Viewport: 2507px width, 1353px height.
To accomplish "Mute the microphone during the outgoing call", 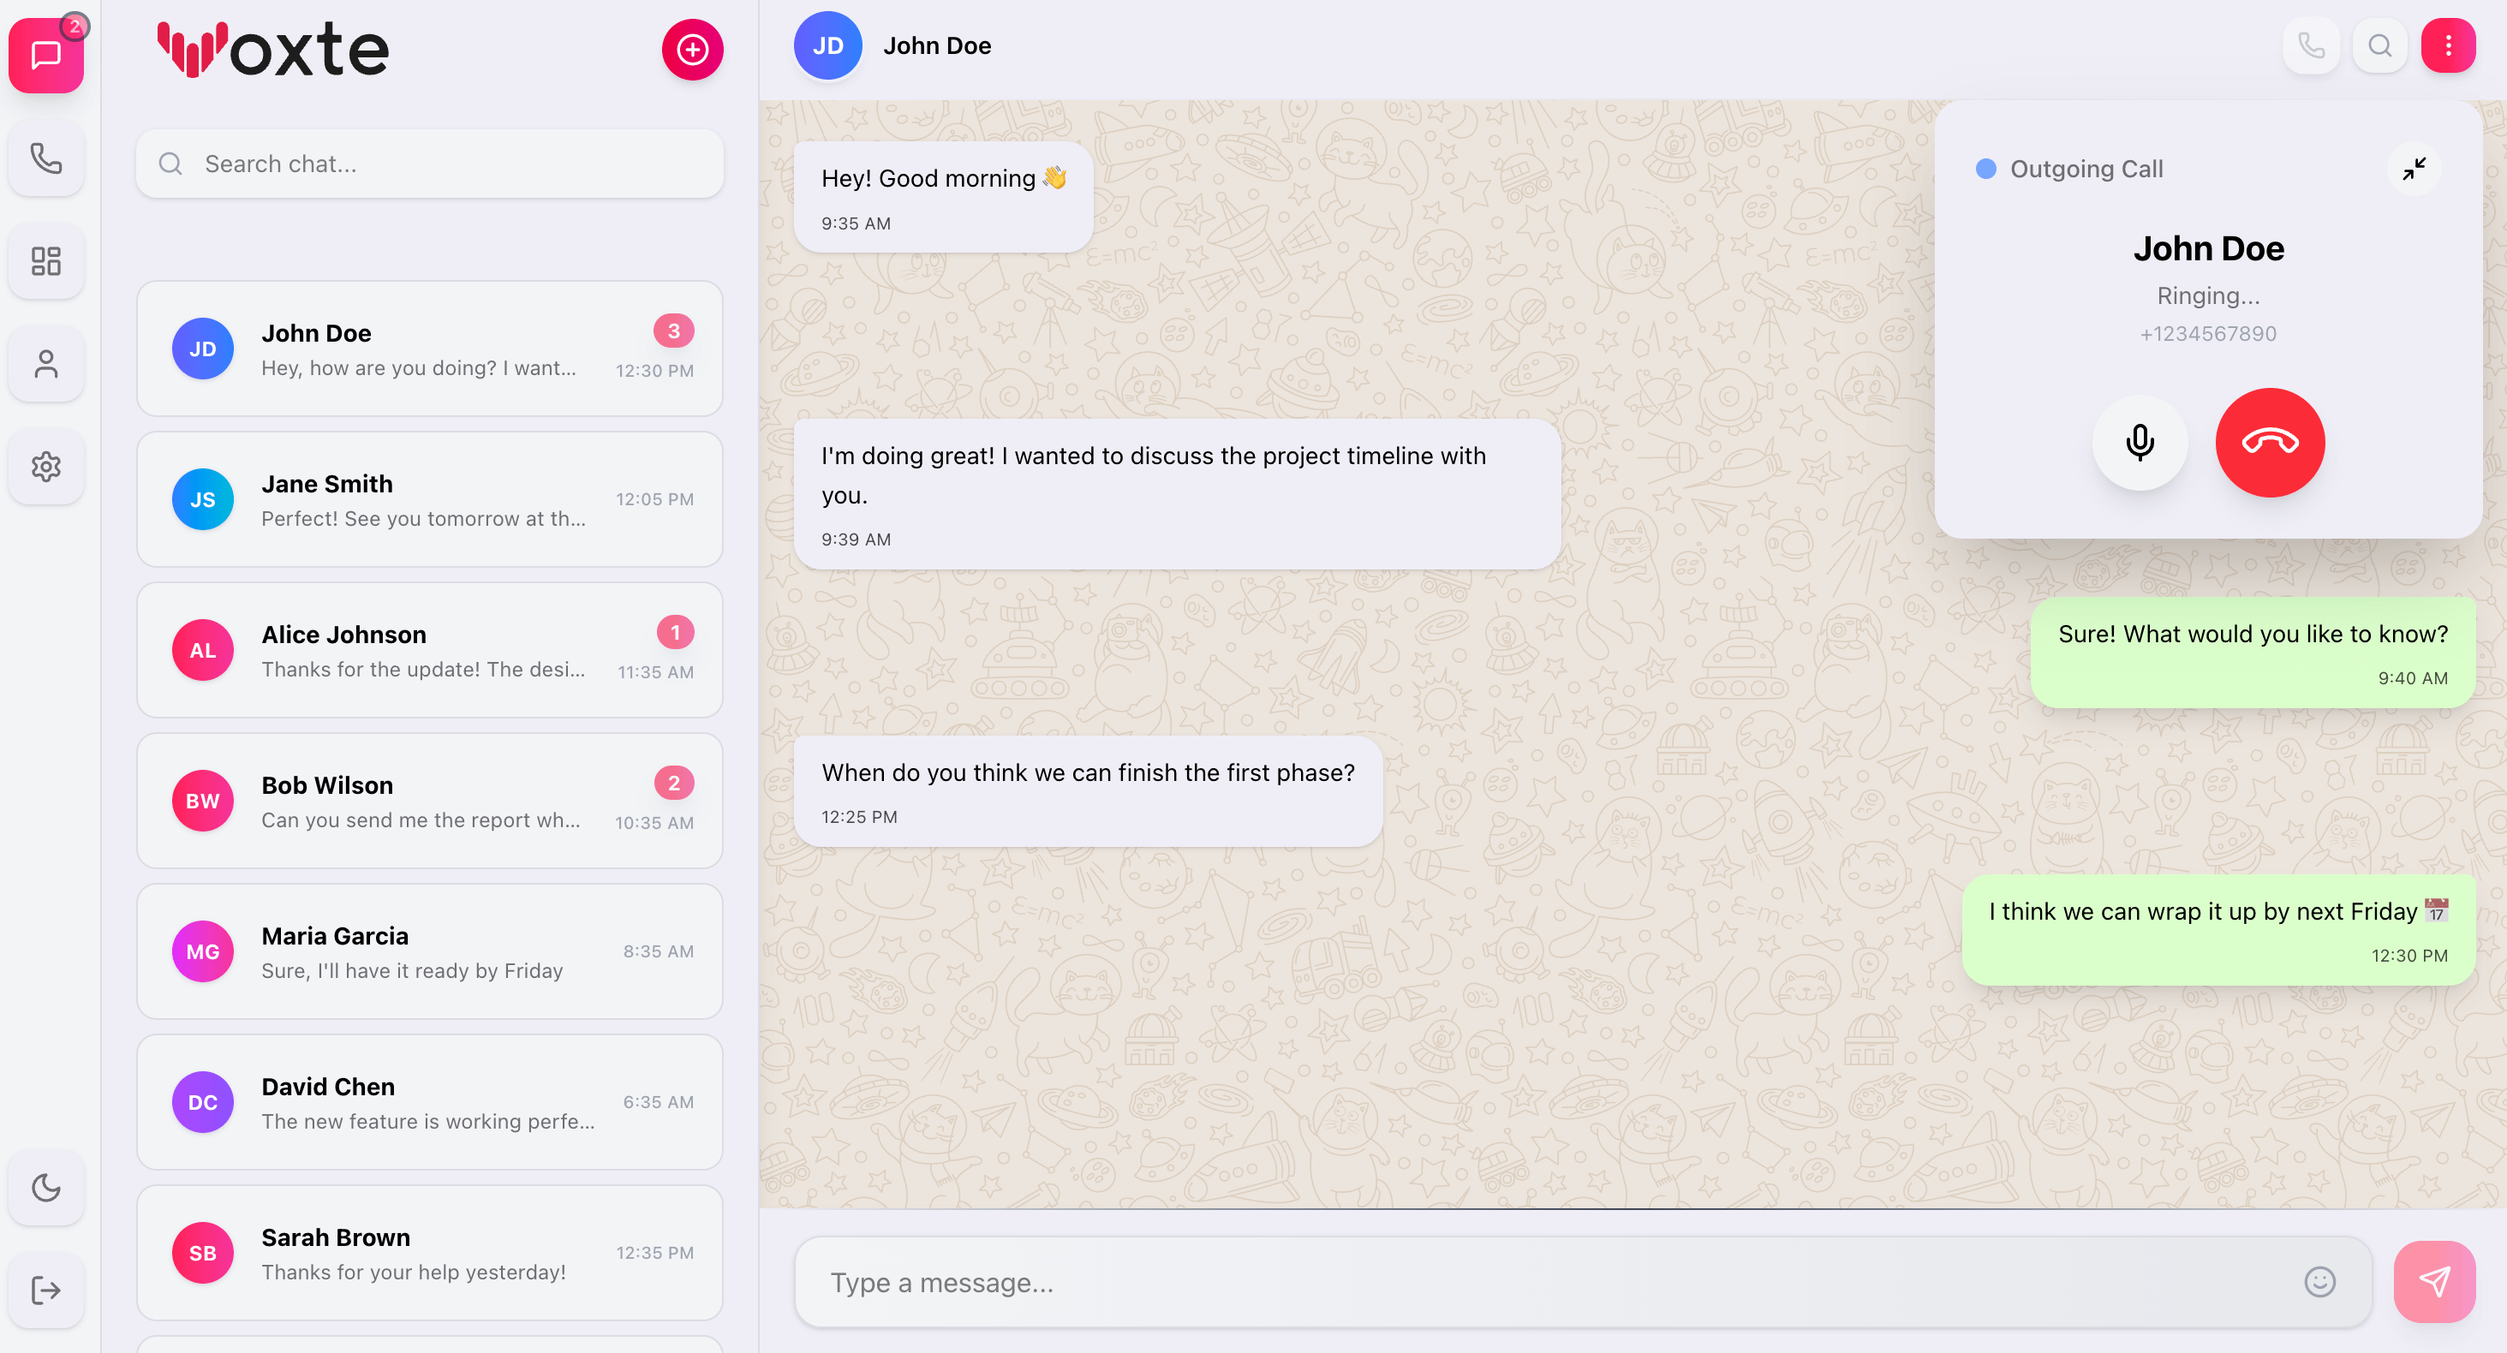I will click(2140, 443).
